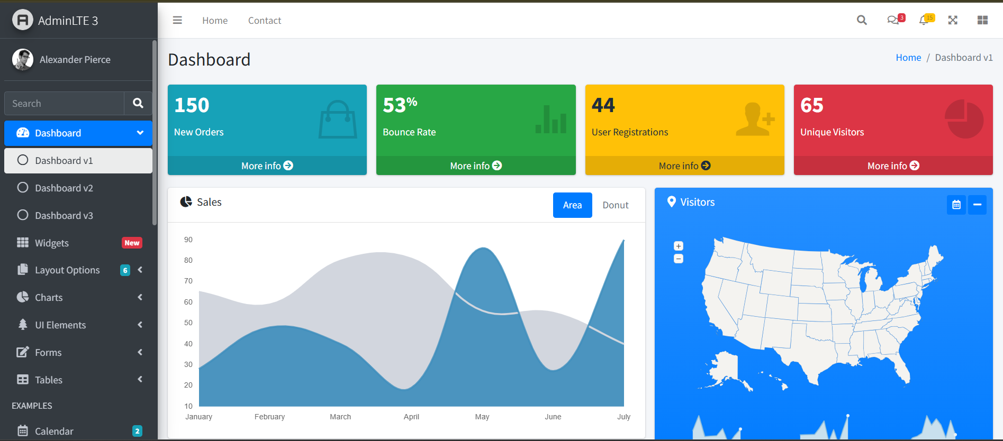The width and height of the screenshot is (1003, 441).
Task: Open control sidebar grid icon
Action: 982,20
